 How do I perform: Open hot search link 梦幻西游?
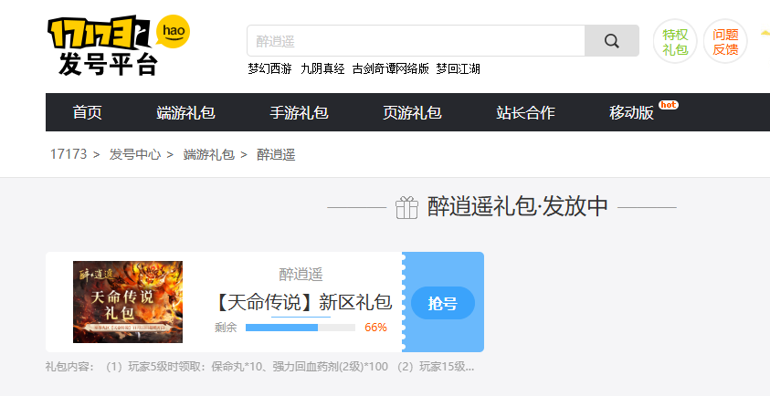pyautogui.click(x=269, y=69)
